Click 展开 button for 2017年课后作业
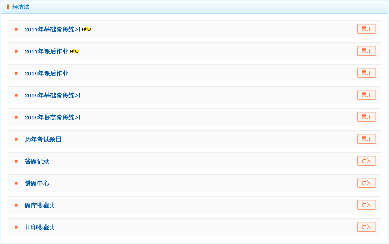The width and height of the screenshot is (389, 244). pos(366,51)
